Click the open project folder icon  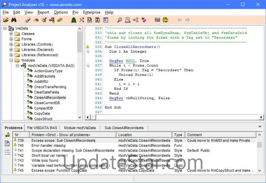[x=6, y=20]
